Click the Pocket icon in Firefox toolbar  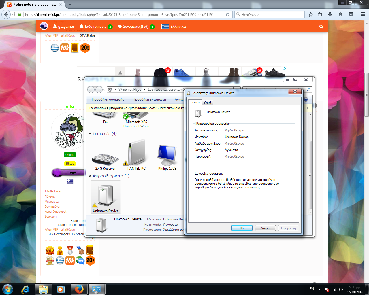pyautogui.click(x=351, y=14)
